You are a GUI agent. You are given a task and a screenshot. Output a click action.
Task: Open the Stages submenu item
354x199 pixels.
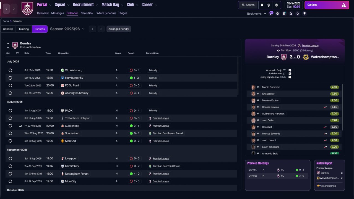coord(123,13)
